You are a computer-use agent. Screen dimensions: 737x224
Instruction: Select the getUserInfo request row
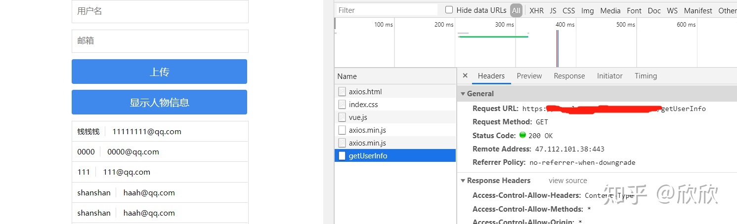pos(395,155)
